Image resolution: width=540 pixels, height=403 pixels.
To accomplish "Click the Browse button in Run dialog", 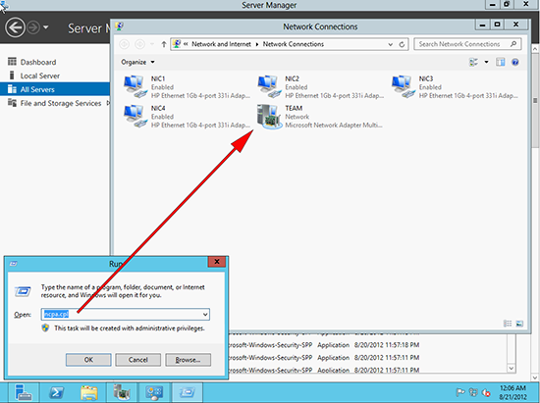I will tap(189, 360).
